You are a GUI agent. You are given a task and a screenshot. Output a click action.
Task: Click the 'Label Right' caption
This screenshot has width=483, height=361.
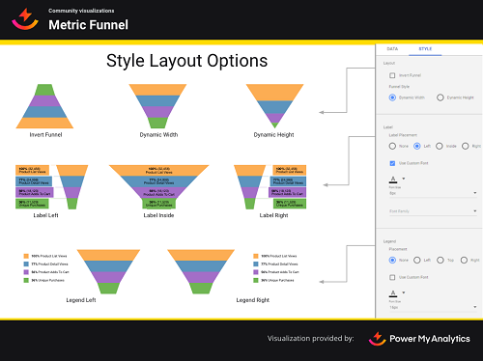[x=273, y=215]
